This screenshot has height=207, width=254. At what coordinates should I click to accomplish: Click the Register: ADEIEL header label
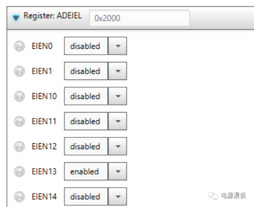click(x=53, y=16)
